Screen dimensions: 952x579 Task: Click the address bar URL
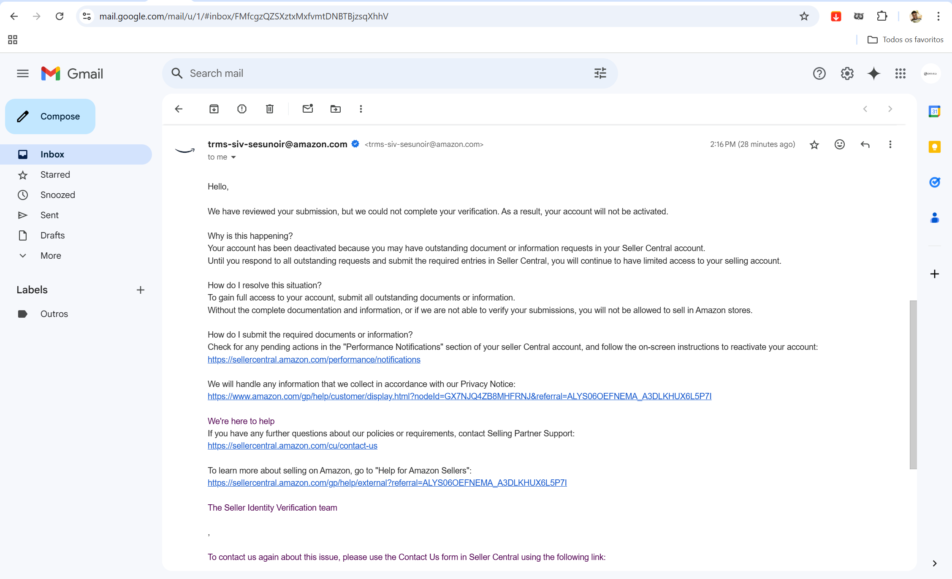244,16
